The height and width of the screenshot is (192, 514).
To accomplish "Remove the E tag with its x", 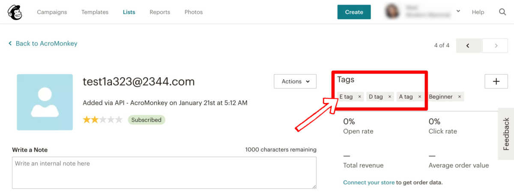I will pyautogui.click(x=359, y=97).
